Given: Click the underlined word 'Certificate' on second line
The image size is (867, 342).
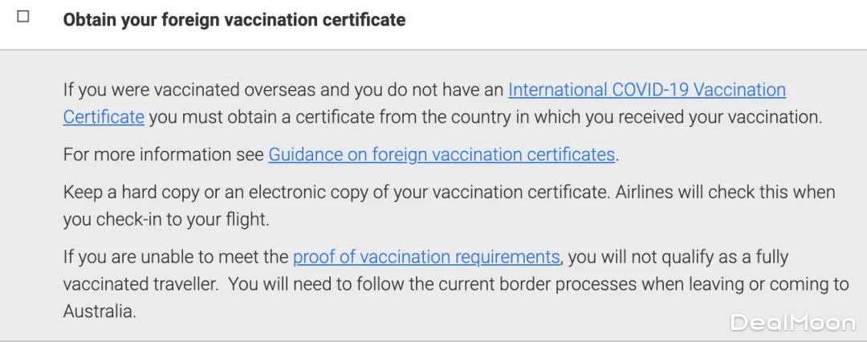Looking at the screenshot, I should tap(104, 116).
